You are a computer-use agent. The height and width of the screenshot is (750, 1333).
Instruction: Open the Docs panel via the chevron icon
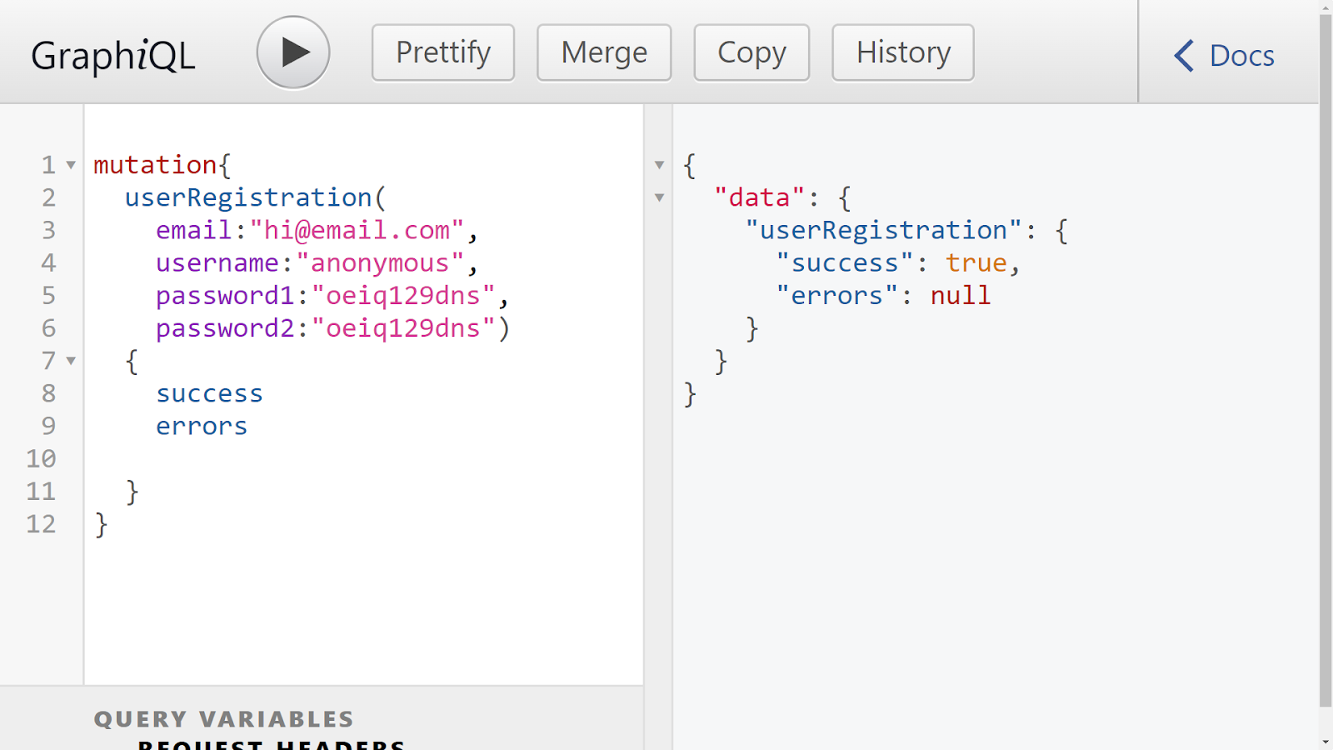click(1182, 55)
